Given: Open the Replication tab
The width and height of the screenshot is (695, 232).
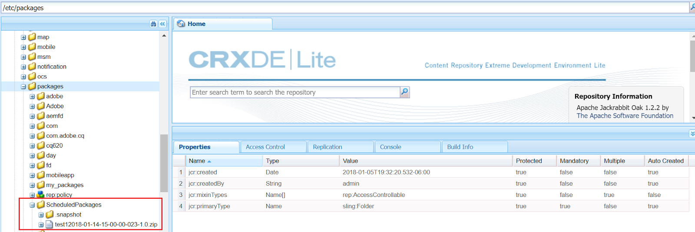Looking at the screenshot, I should pos(341,147).
